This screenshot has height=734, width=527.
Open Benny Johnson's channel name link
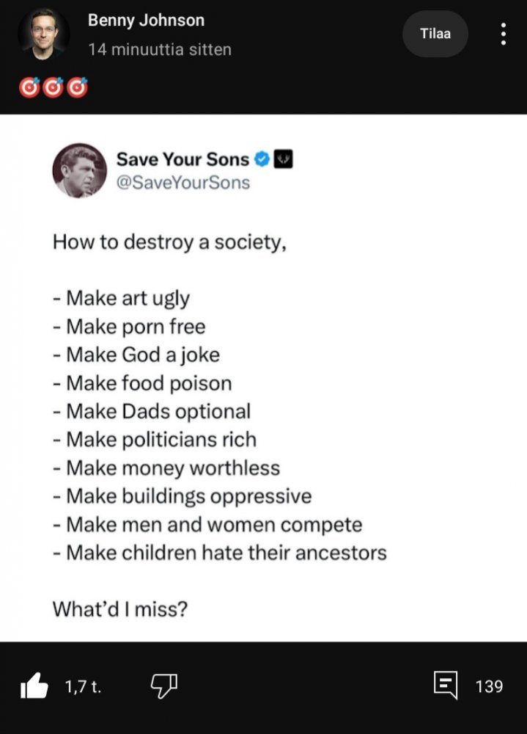(x=146, y=21)
